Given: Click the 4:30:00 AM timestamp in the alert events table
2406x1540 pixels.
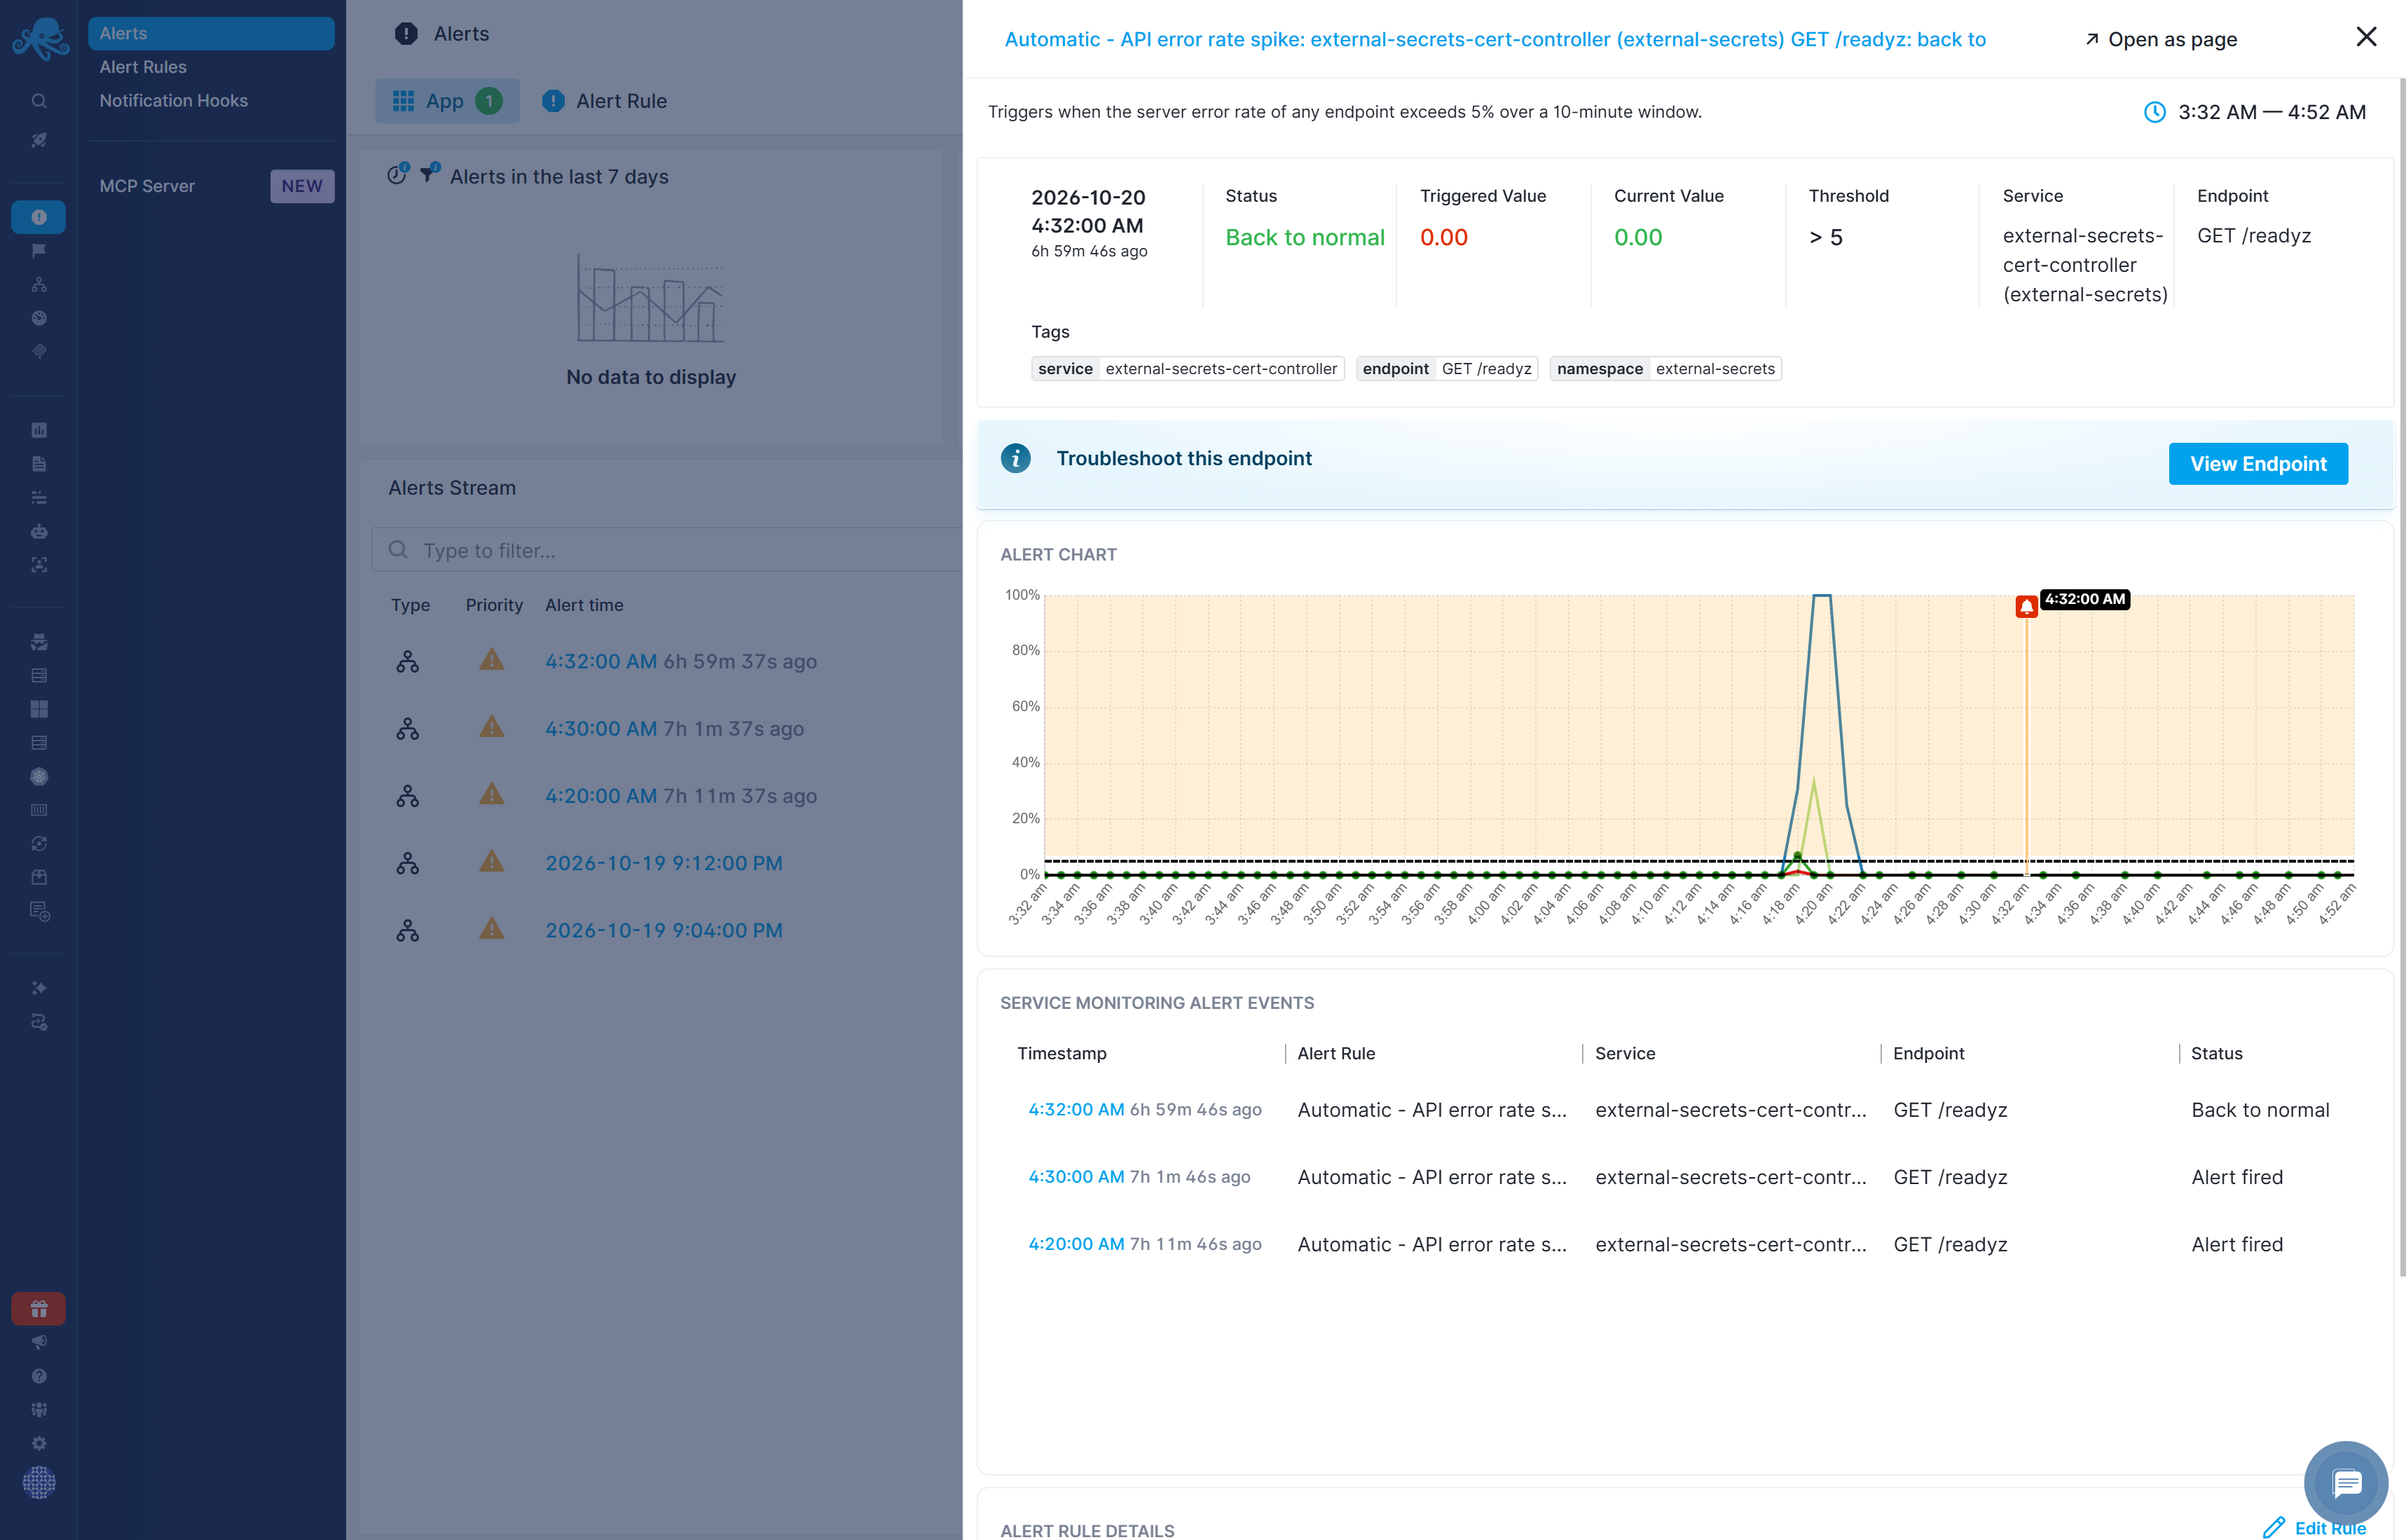Looking at the screenshot, I should coord(1076,1177).
